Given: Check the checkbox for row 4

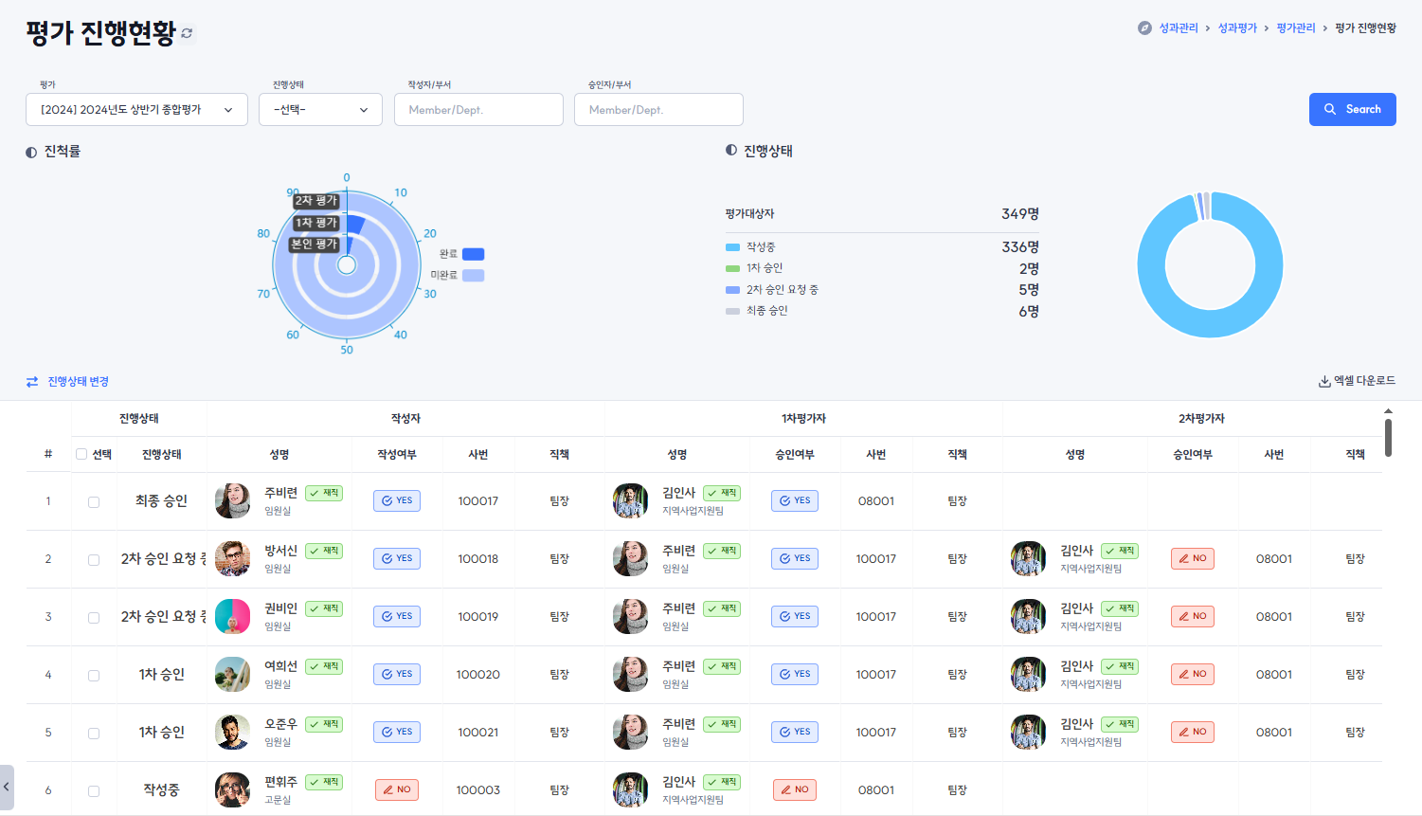Looking at the screenshot, I should tap(94, 676).
